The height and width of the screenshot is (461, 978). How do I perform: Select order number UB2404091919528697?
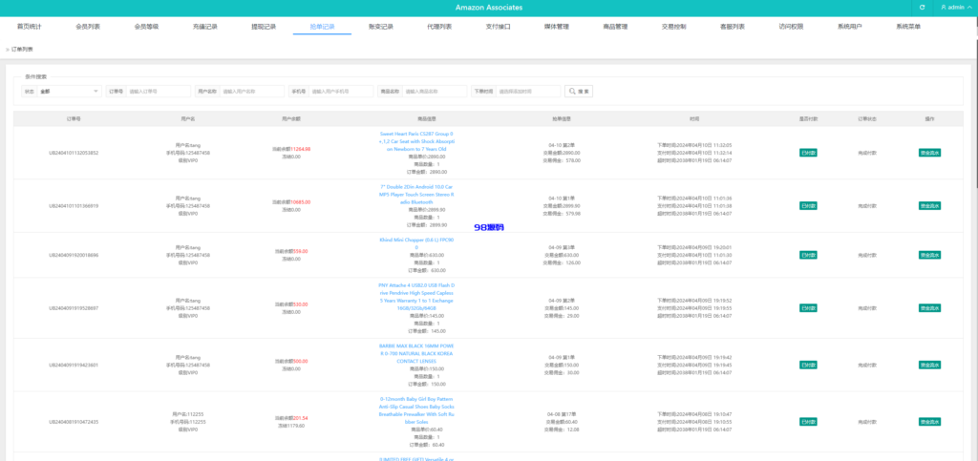74,308
